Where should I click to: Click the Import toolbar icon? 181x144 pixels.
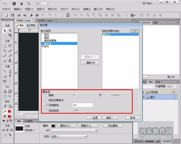point(25,15)
